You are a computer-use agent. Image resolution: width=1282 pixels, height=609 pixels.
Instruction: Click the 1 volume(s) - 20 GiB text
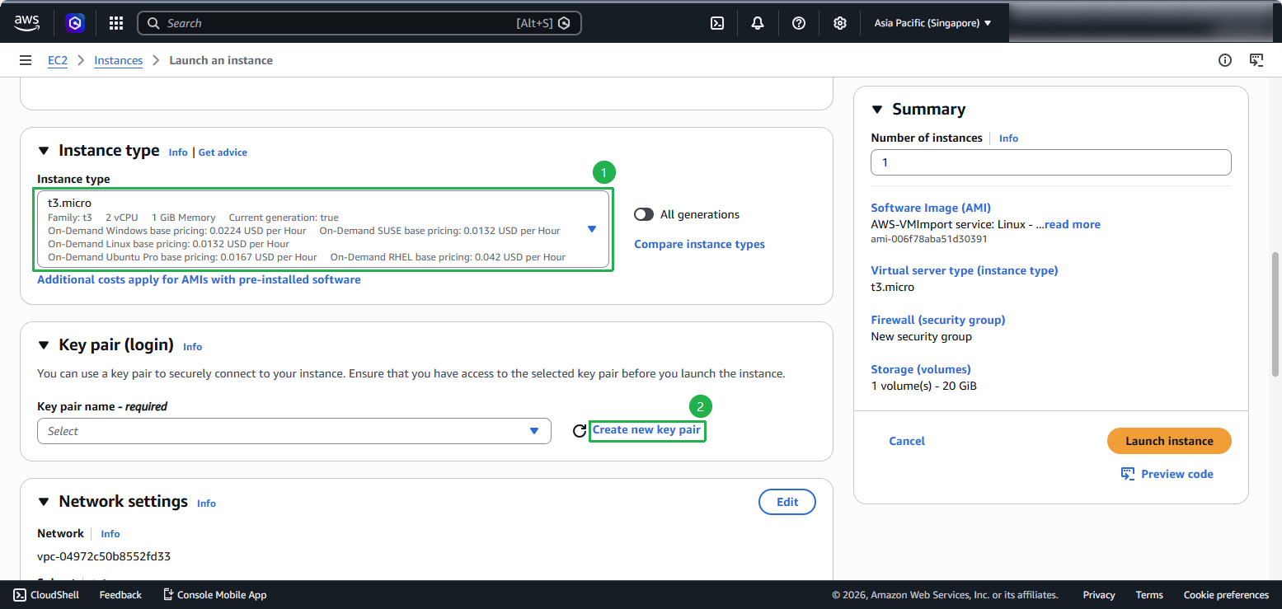923,386
